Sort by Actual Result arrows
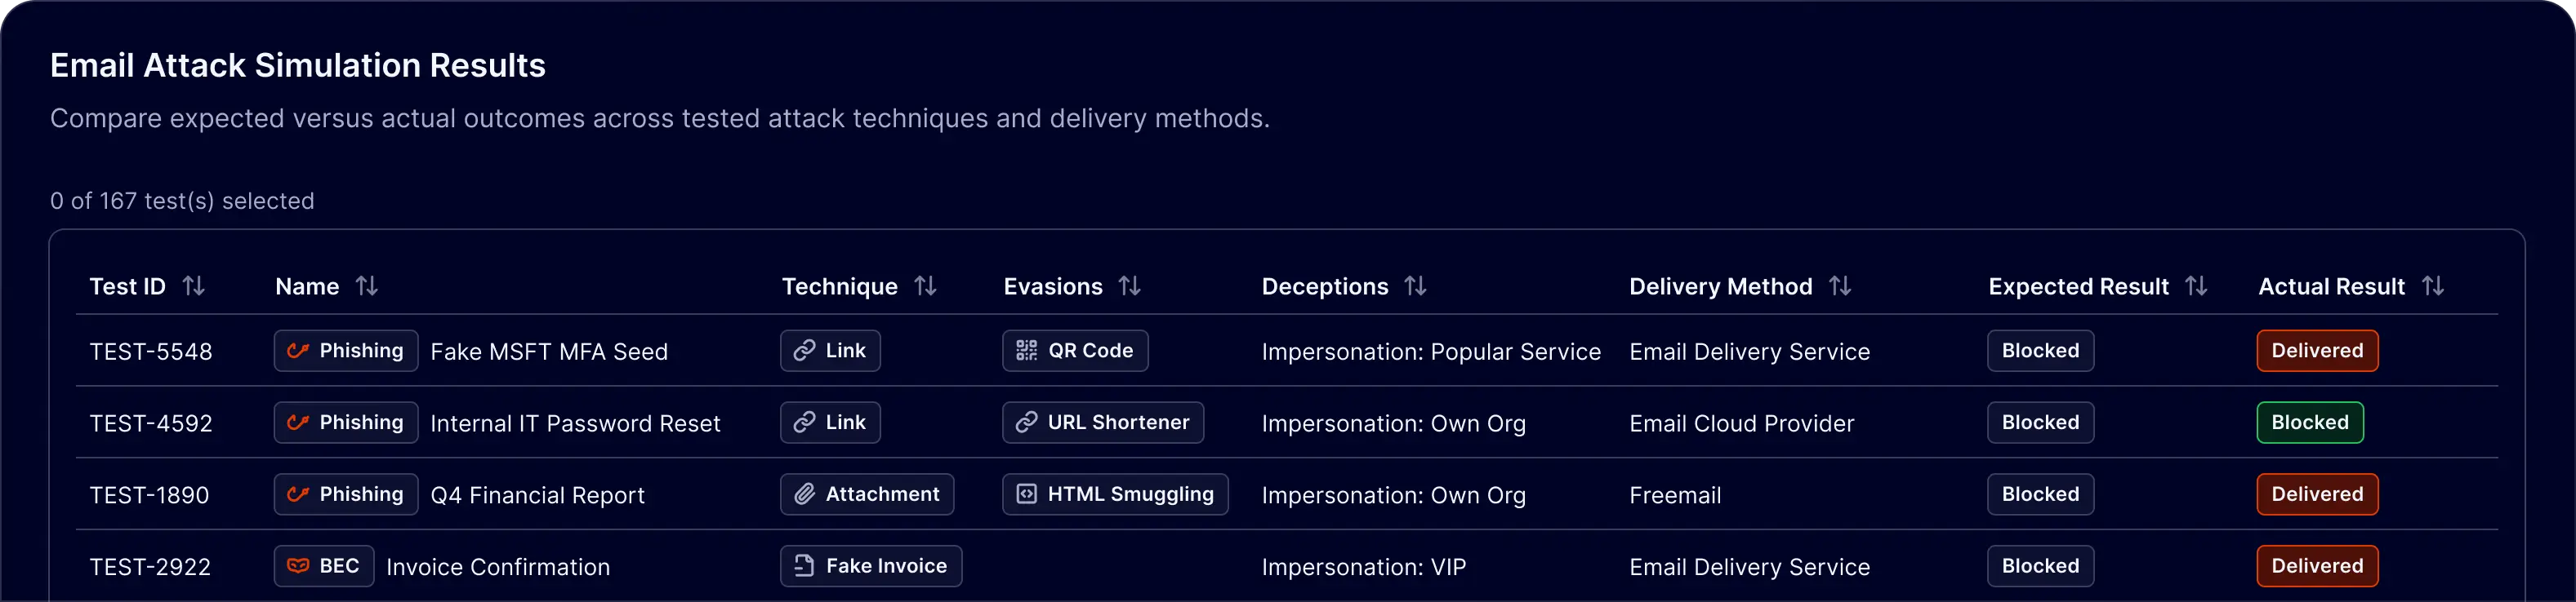This screenshot has width=2576, height=602. coord(2433,286)
